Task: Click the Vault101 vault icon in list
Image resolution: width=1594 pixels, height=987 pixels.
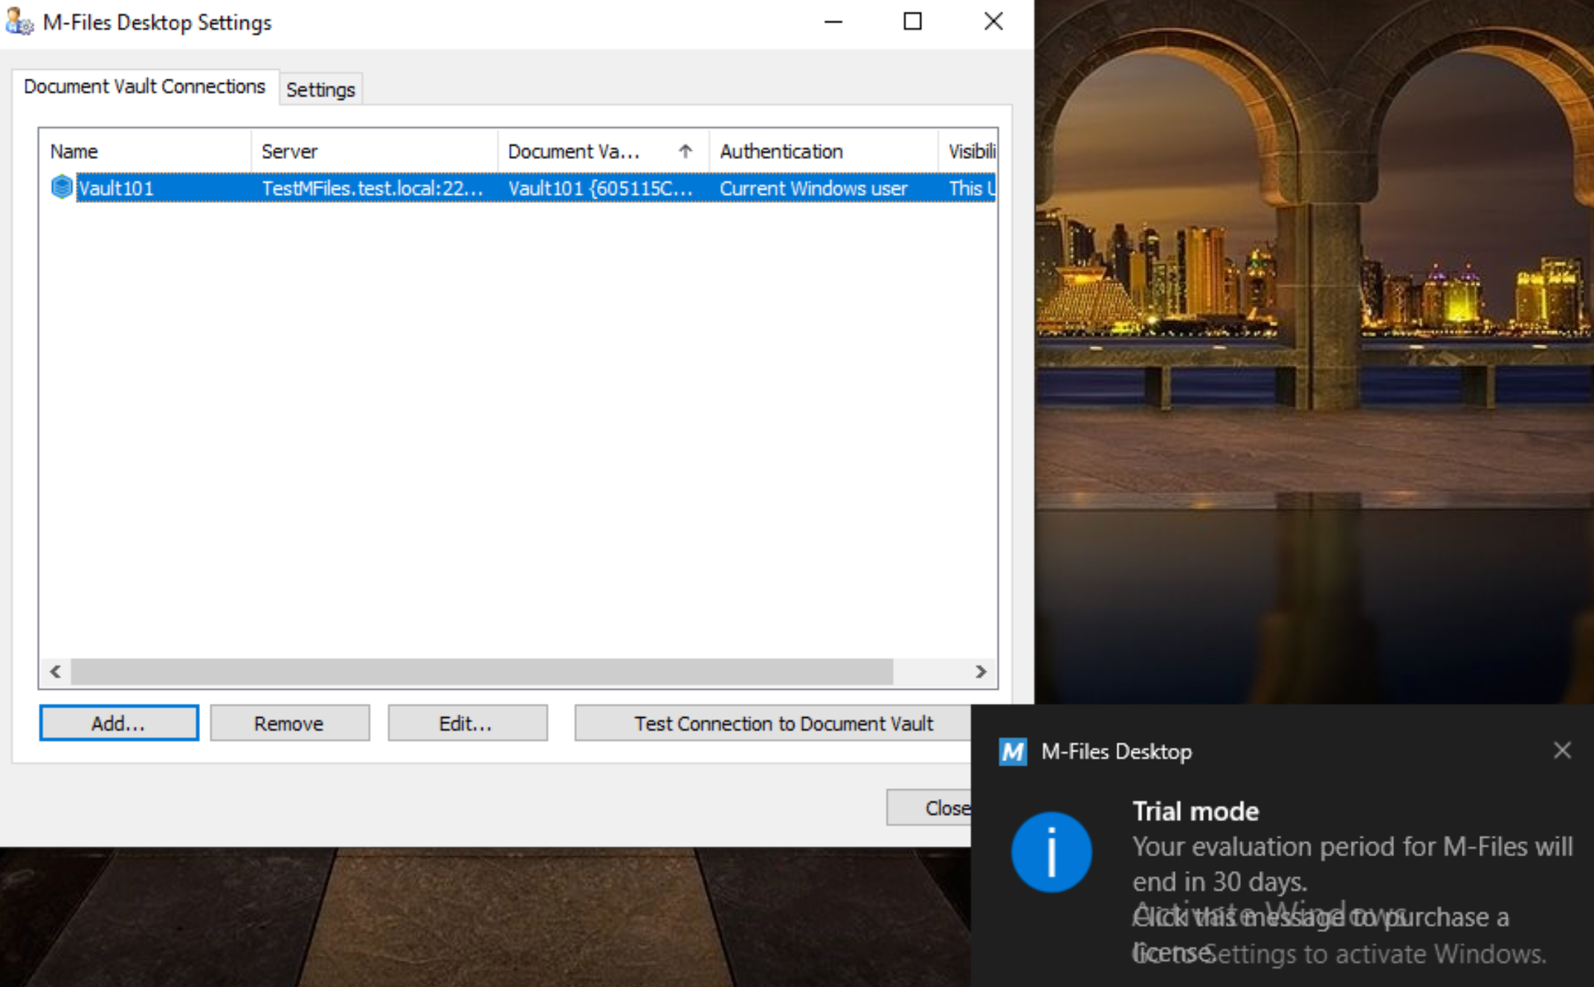Action: 62,187
